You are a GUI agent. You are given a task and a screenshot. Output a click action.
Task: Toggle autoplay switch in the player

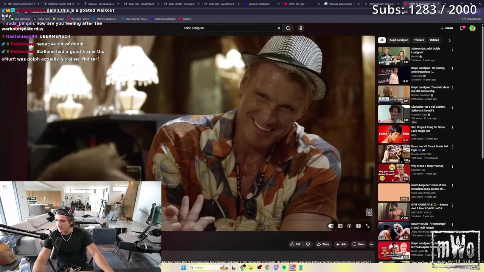[331, 226]
